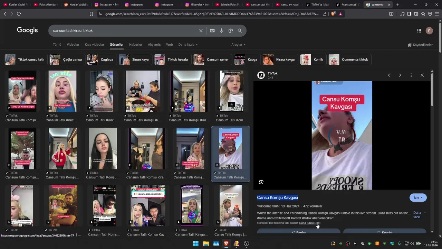442x249 pixels.
Task: Start voice search with the microphone icon
Action: coord(221,30)
